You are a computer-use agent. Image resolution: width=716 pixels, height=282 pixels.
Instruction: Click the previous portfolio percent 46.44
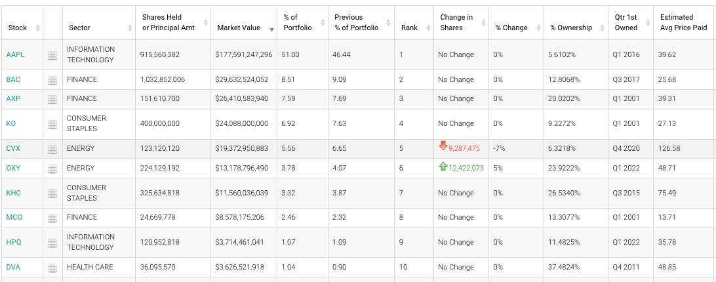click(342, 55)
